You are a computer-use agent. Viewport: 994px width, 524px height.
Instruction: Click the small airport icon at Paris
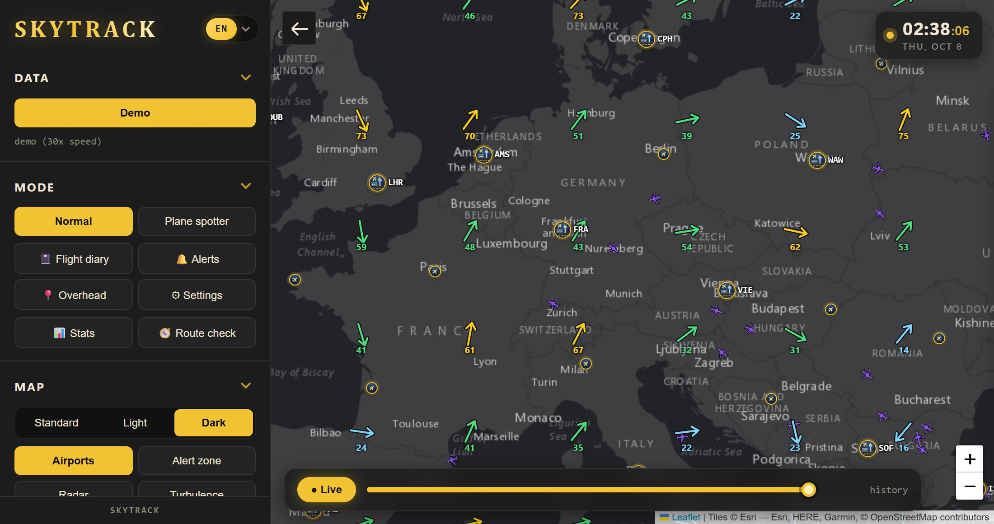(x=435, y=271)
